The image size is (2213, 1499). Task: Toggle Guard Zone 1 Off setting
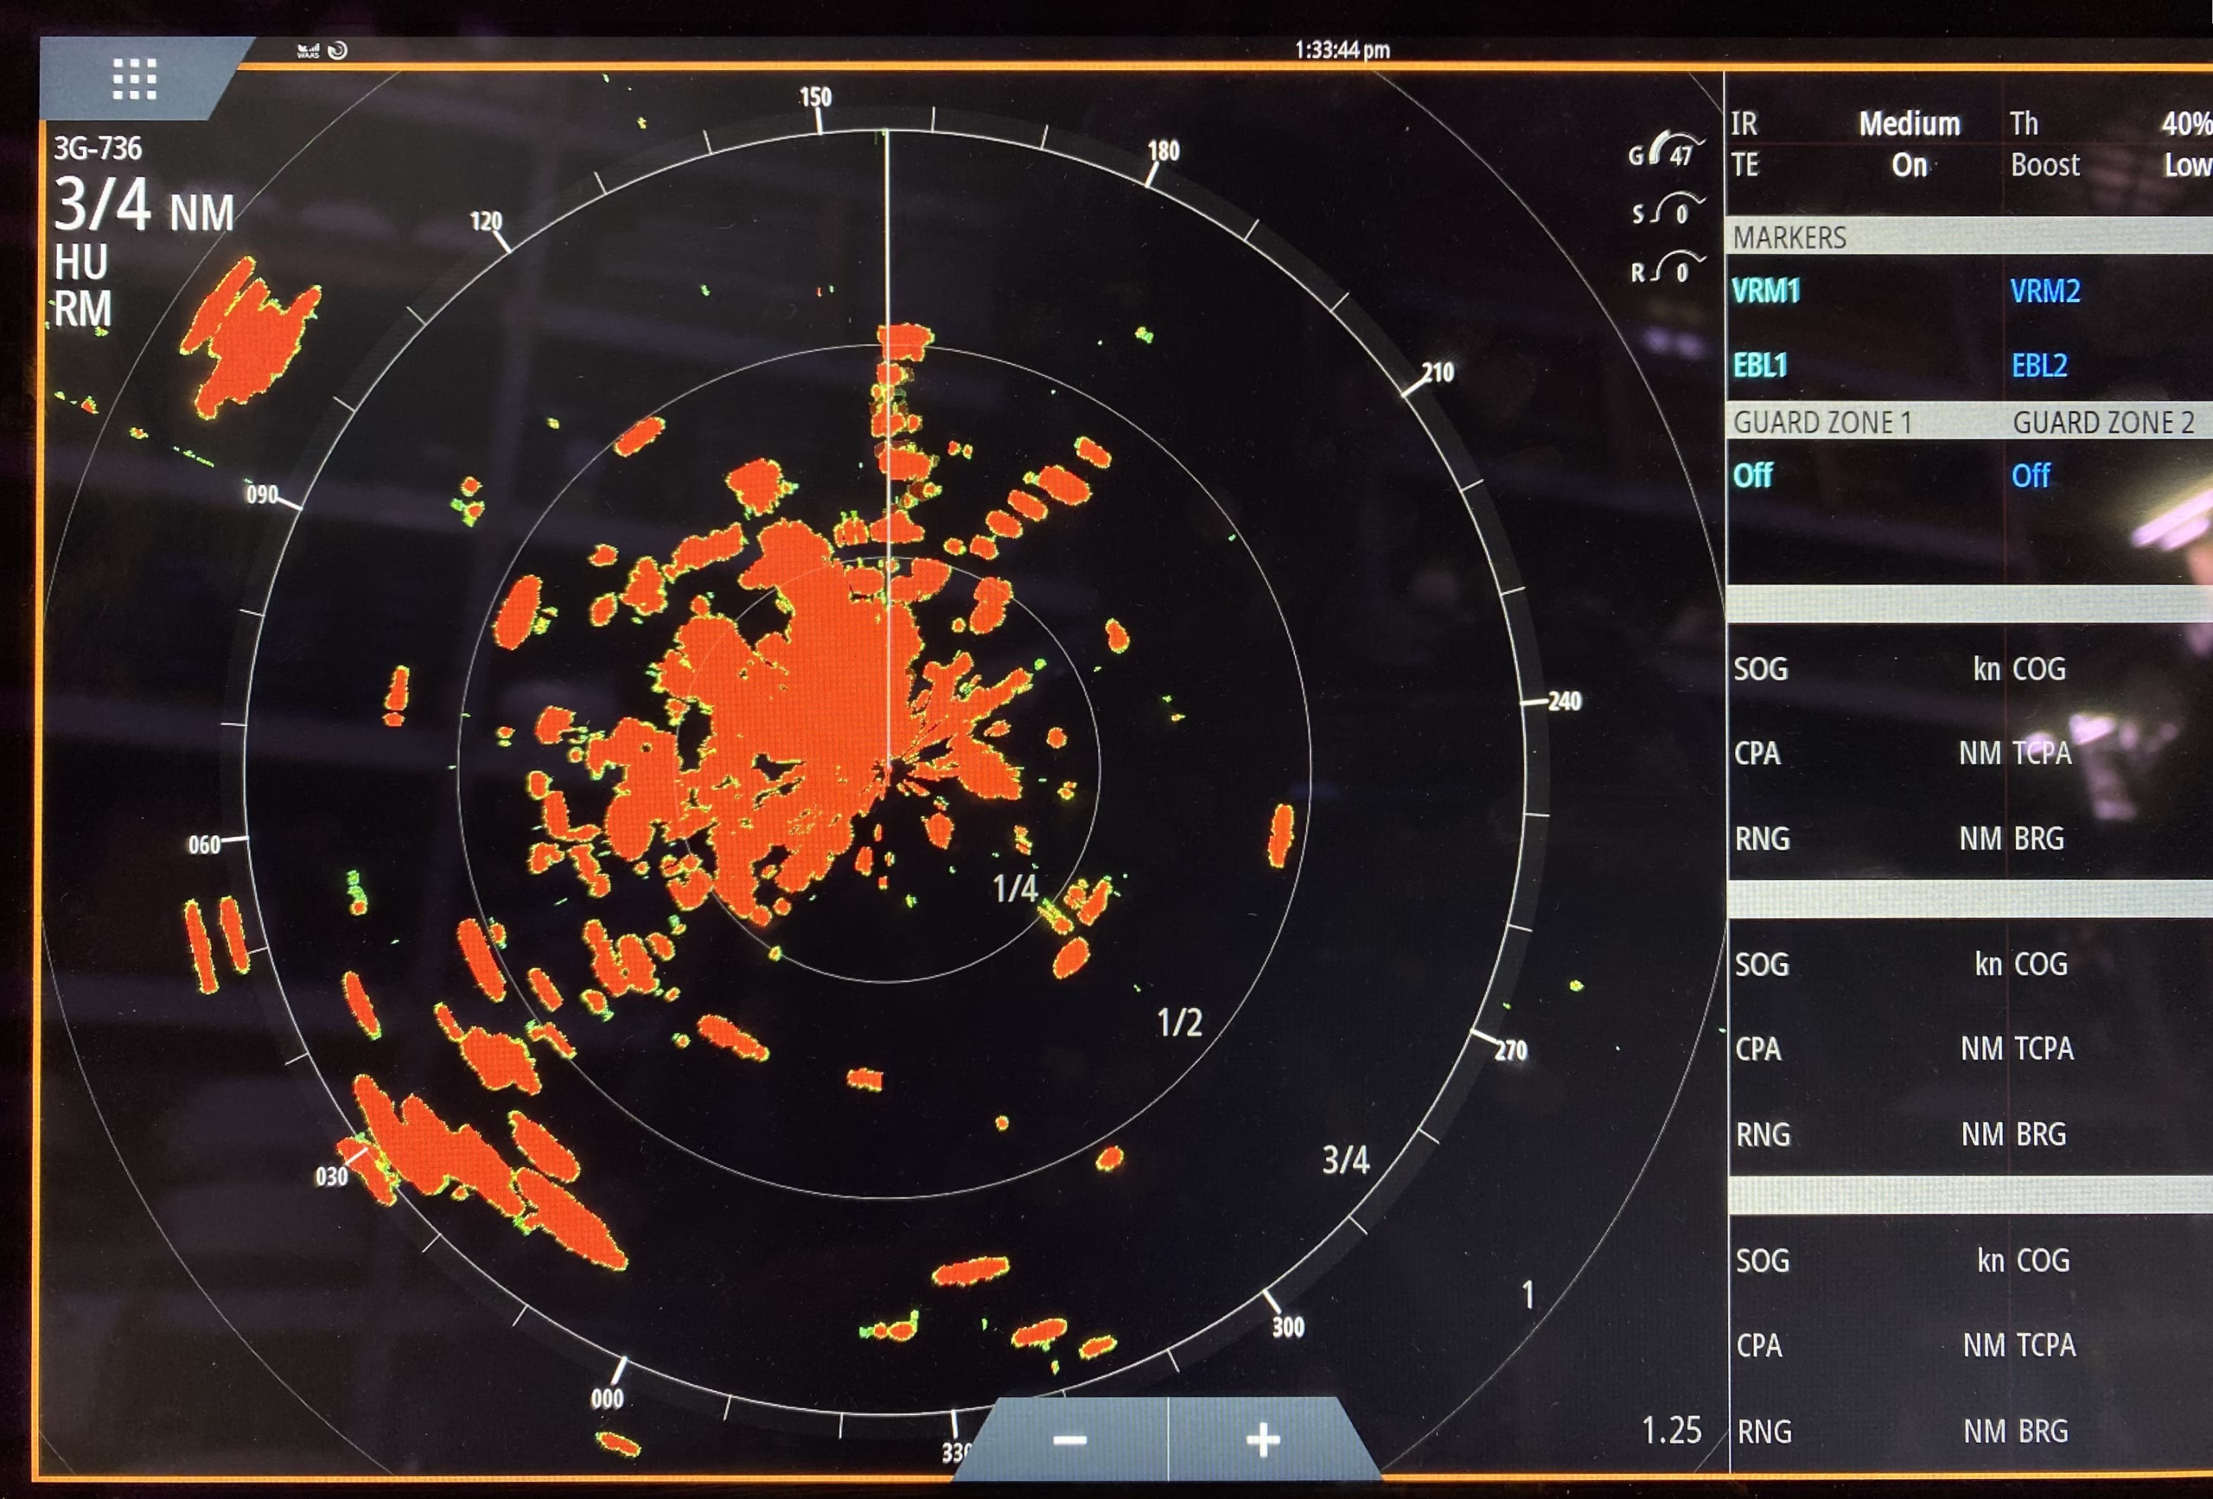1752,475
